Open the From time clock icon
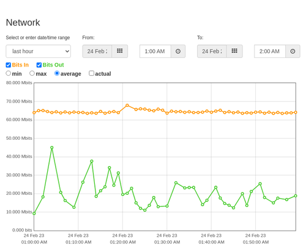The image size is (306, 246). tap(178, 51)
